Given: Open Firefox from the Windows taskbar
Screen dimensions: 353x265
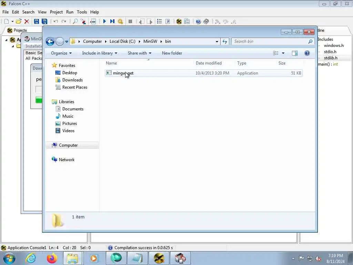Looking at the screenshot, I should point(52,258).
